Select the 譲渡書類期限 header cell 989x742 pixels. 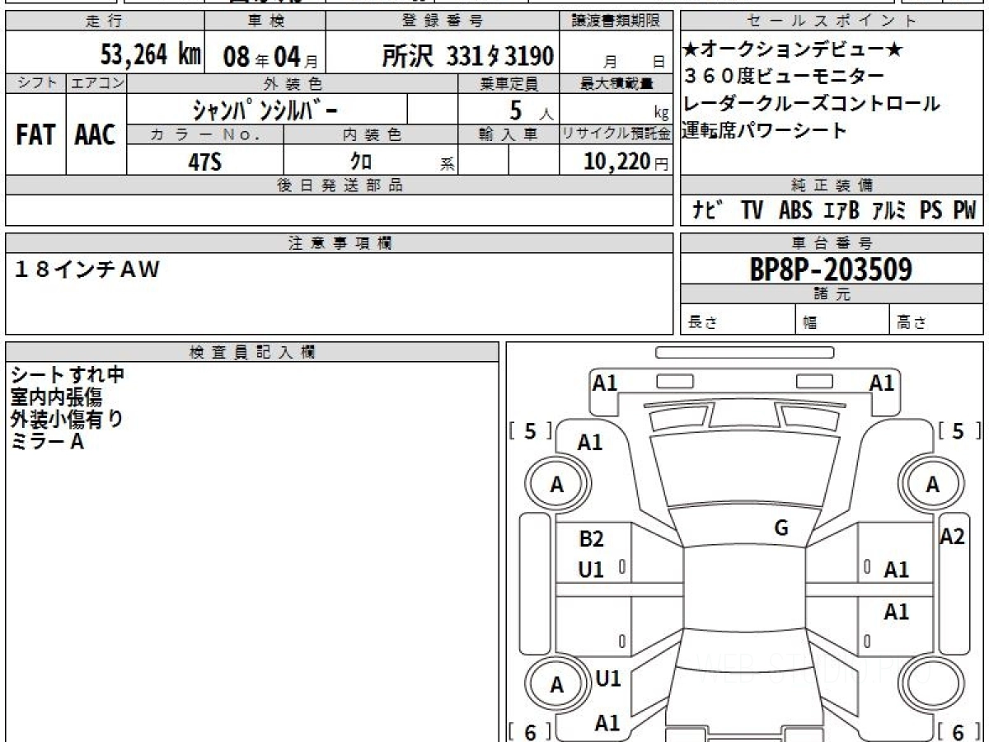tap(617, 21)
